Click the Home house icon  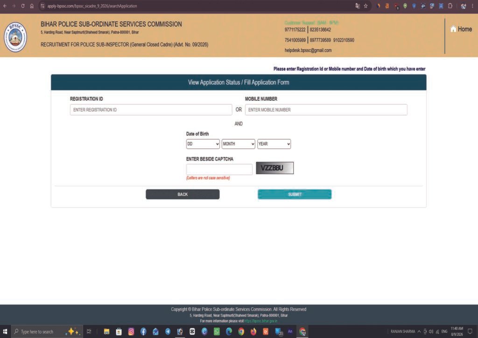[453, 29]
